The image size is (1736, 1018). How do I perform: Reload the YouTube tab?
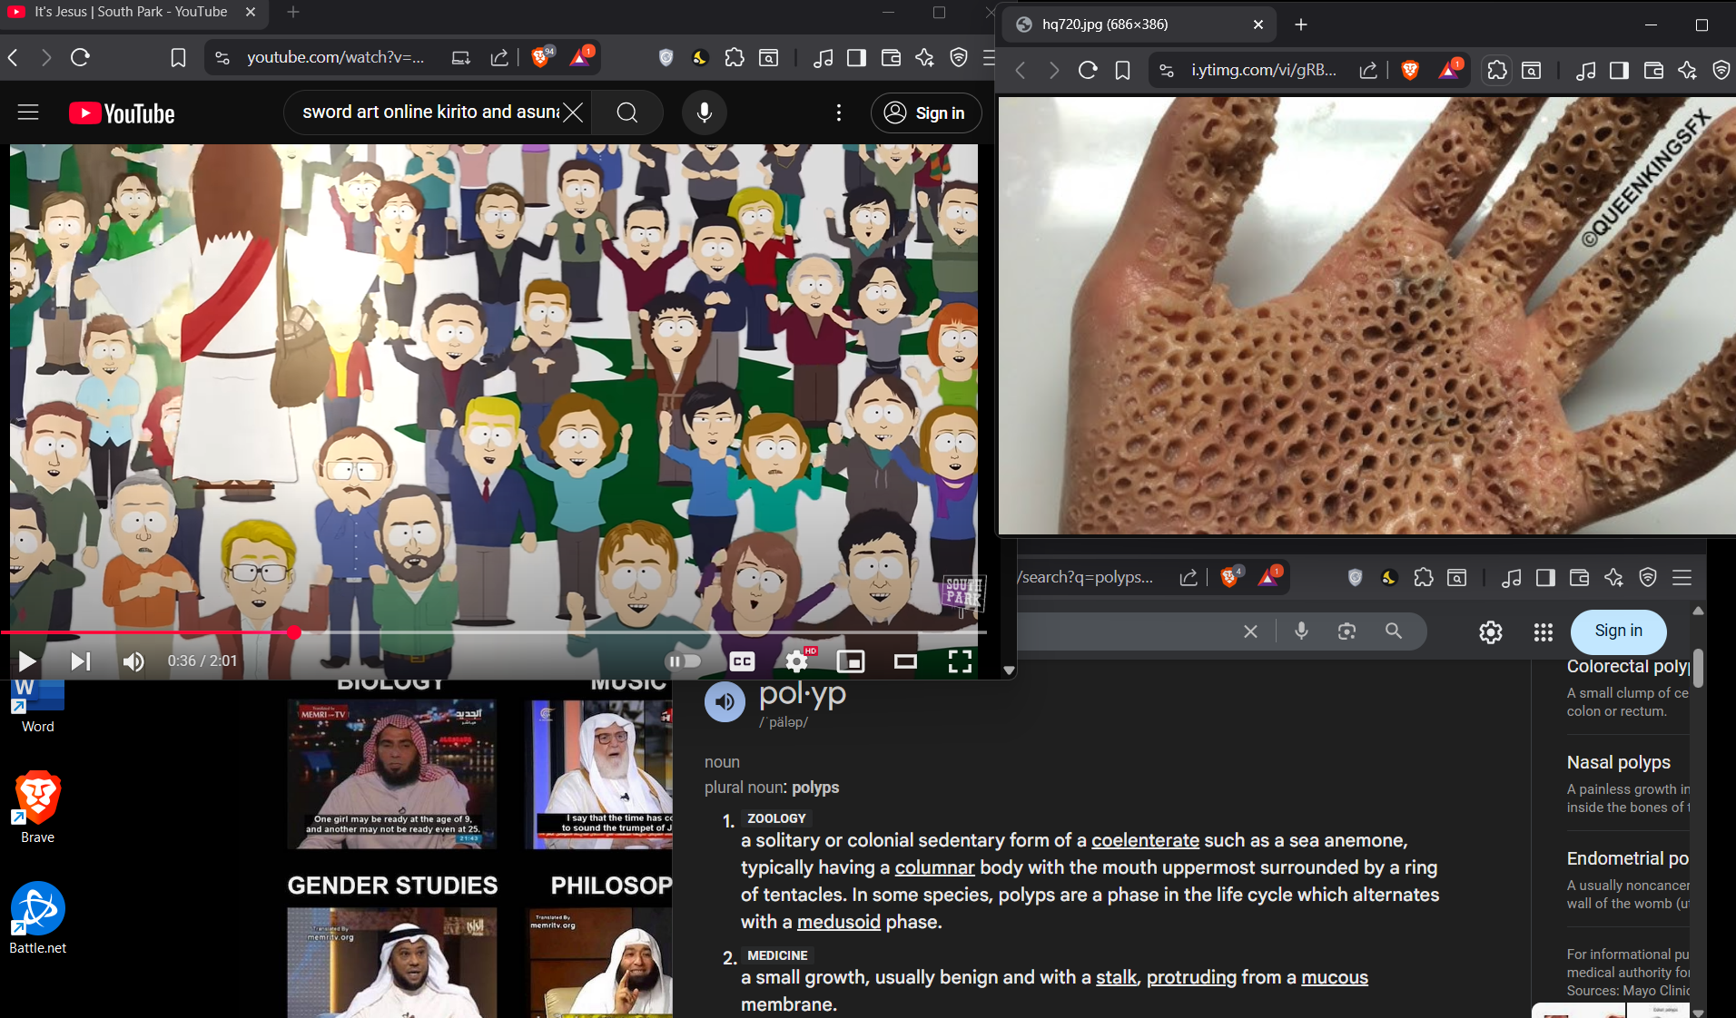click(80, 57)
